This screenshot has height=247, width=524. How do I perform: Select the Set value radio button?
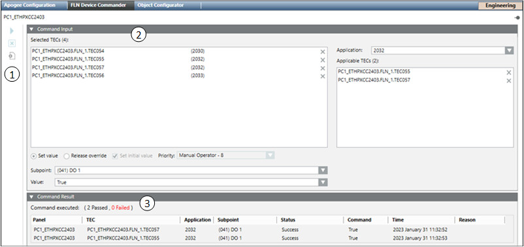pos(34,156)
